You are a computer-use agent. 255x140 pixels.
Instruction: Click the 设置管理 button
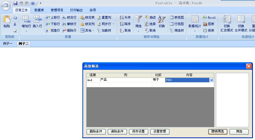point(160,131)
